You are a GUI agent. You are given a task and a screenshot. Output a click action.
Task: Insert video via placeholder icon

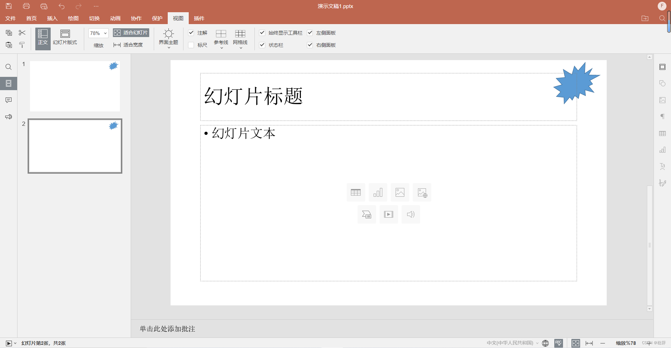coord(389,215)
